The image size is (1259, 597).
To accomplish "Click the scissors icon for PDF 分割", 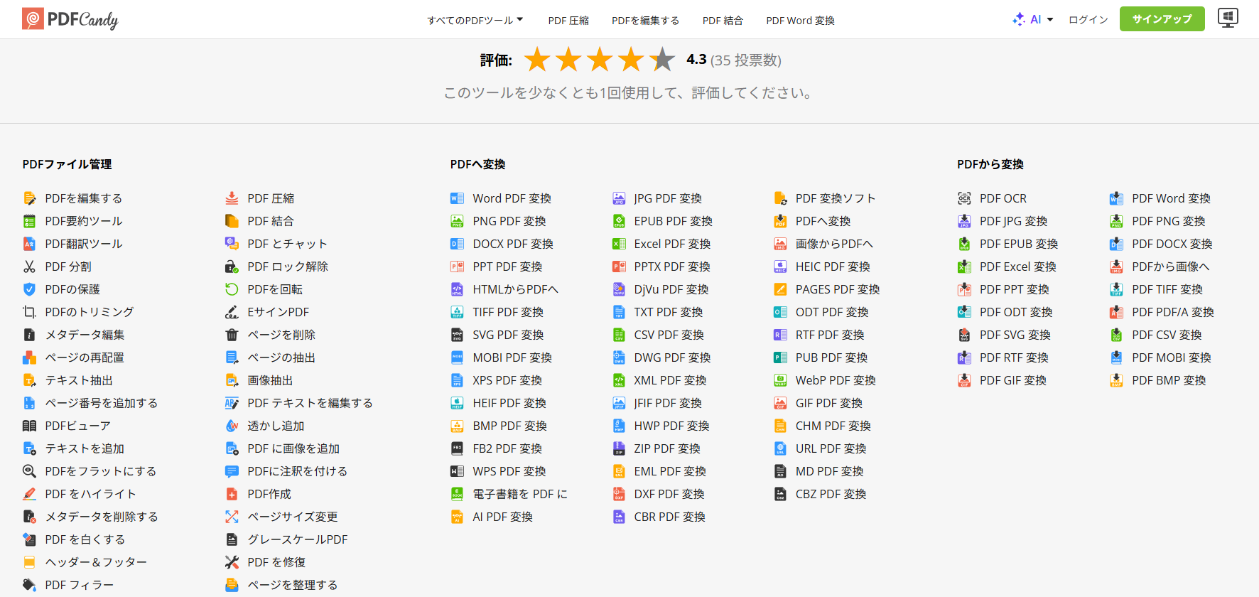I will 29,267.
